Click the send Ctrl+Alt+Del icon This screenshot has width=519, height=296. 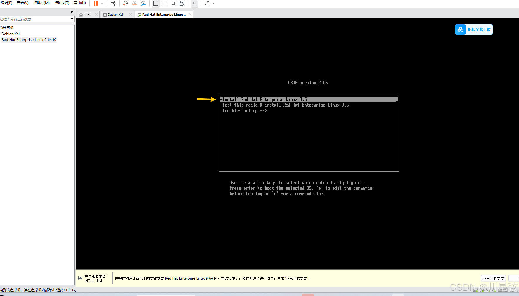coord(113,3)
